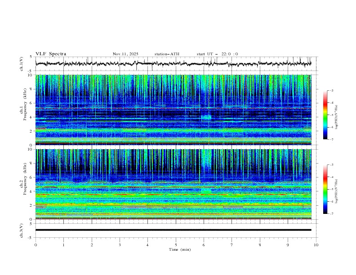The width and height of the screenshot is (356, 275).
Task: Click the 10 minute tick on time axis
Action: click(316, 245)
